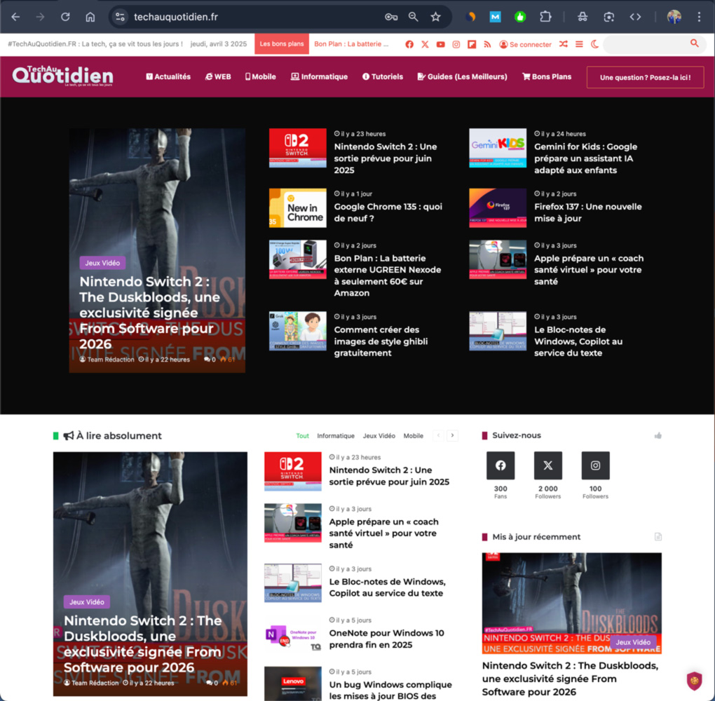Open the blue M extension icon
The height and width of the screenshot is (701, 715).
click(495, 17)
